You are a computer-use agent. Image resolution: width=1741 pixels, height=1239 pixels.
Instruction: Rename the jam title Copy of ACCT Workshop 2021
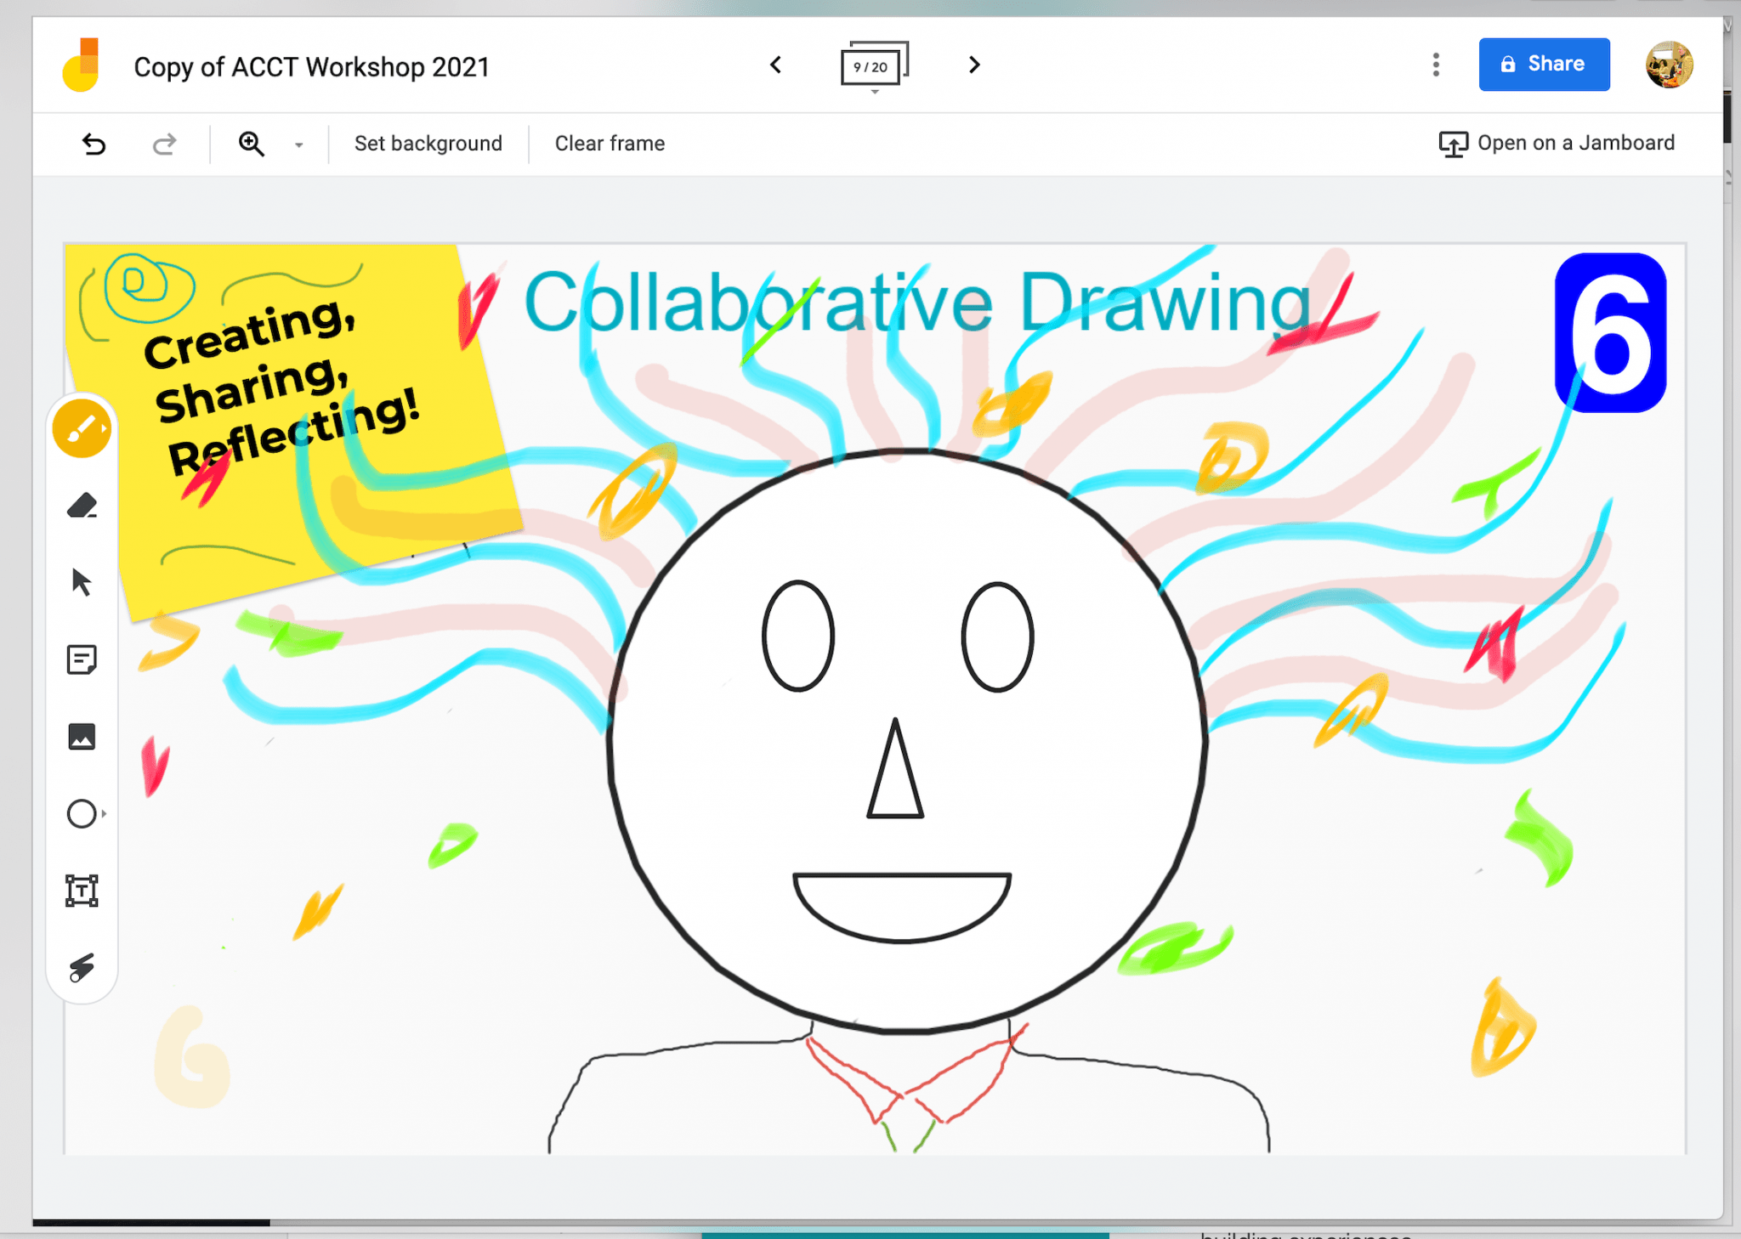[312, 66]
